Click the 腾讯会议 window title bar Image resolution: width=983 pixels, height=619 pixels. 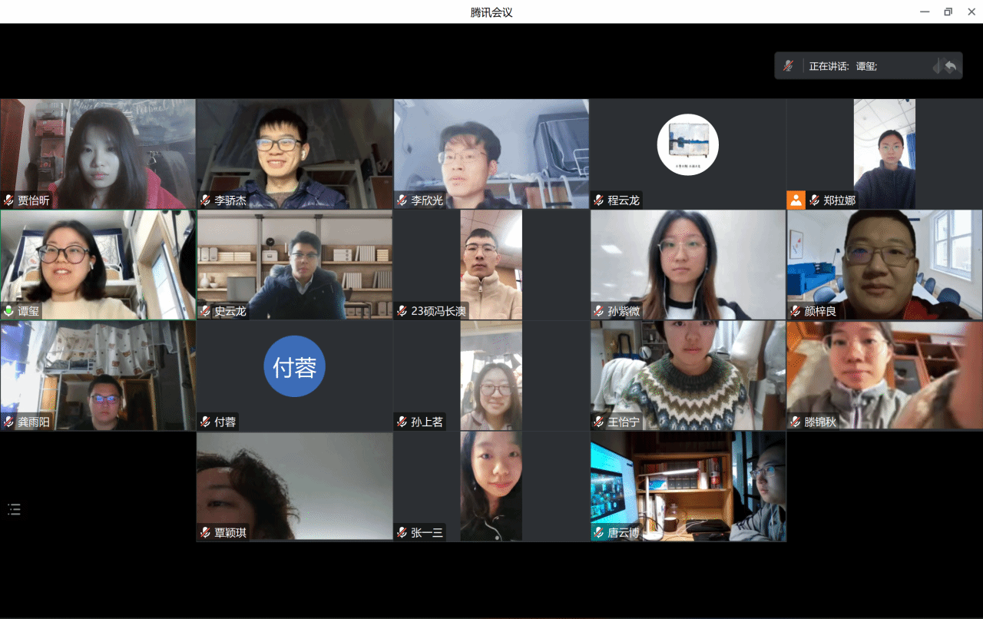click(491, 12)
